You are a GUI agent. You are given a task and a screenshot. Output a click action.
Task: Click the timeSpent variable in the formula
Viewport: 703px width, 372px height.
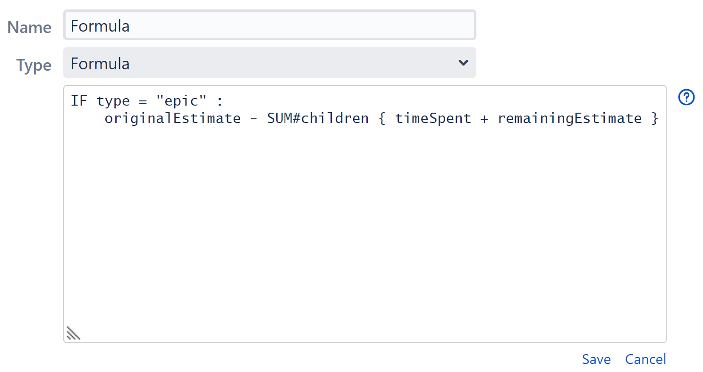click(x=433, y=118)
